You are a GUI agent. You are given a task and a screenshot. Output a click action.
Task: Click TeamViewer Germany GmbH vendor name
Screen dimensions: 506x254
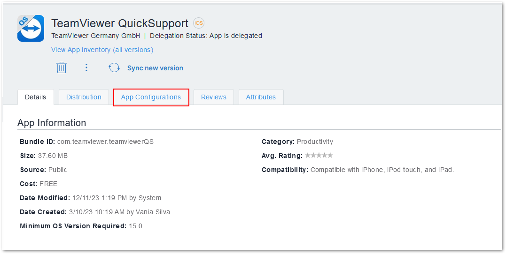point(96,36)
